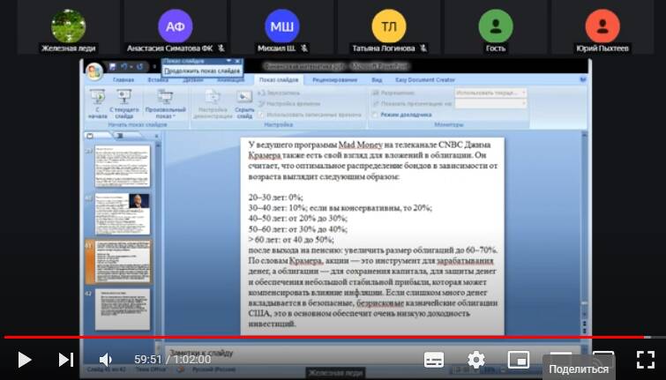Open the floating Показ слайдов toolbar options arrow
Image resolution: width=666 pixels, height=380 pixels.
(229, 61)
